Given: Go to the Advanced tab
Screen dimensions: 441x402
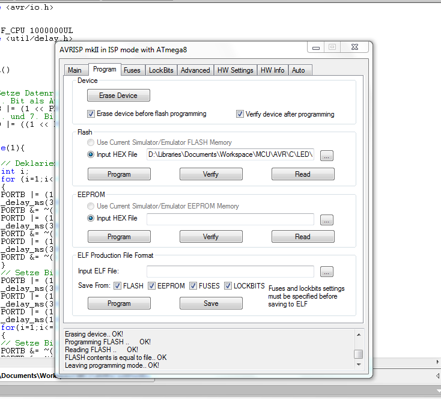Looking at the screenshot, I should (195, 70).
